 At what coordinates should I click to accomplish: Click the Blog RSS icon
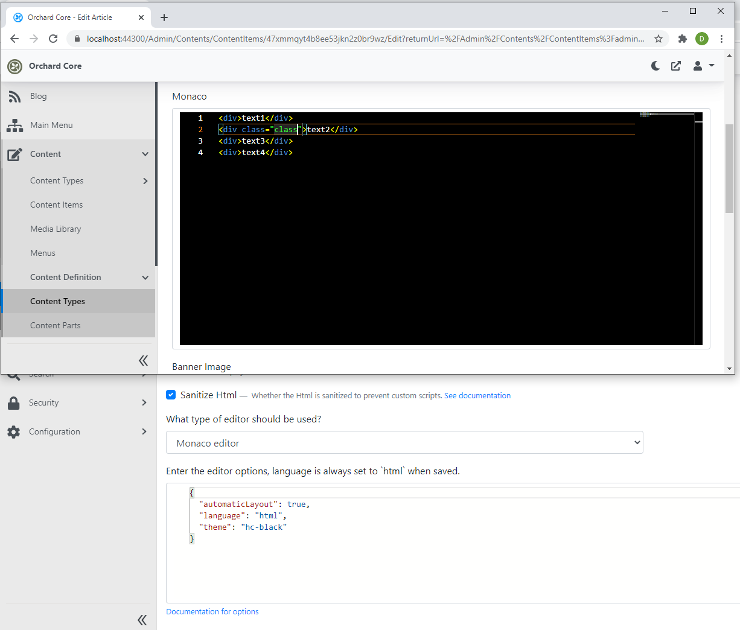(x=15, y=97)
